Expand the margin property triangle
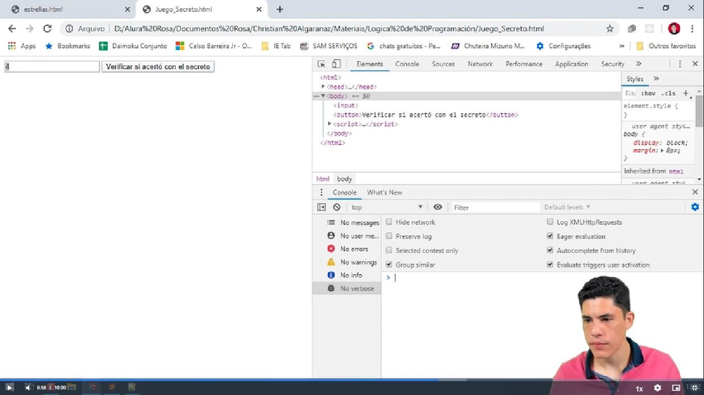The height and width of the screenshot is (395, 704). 663,151
